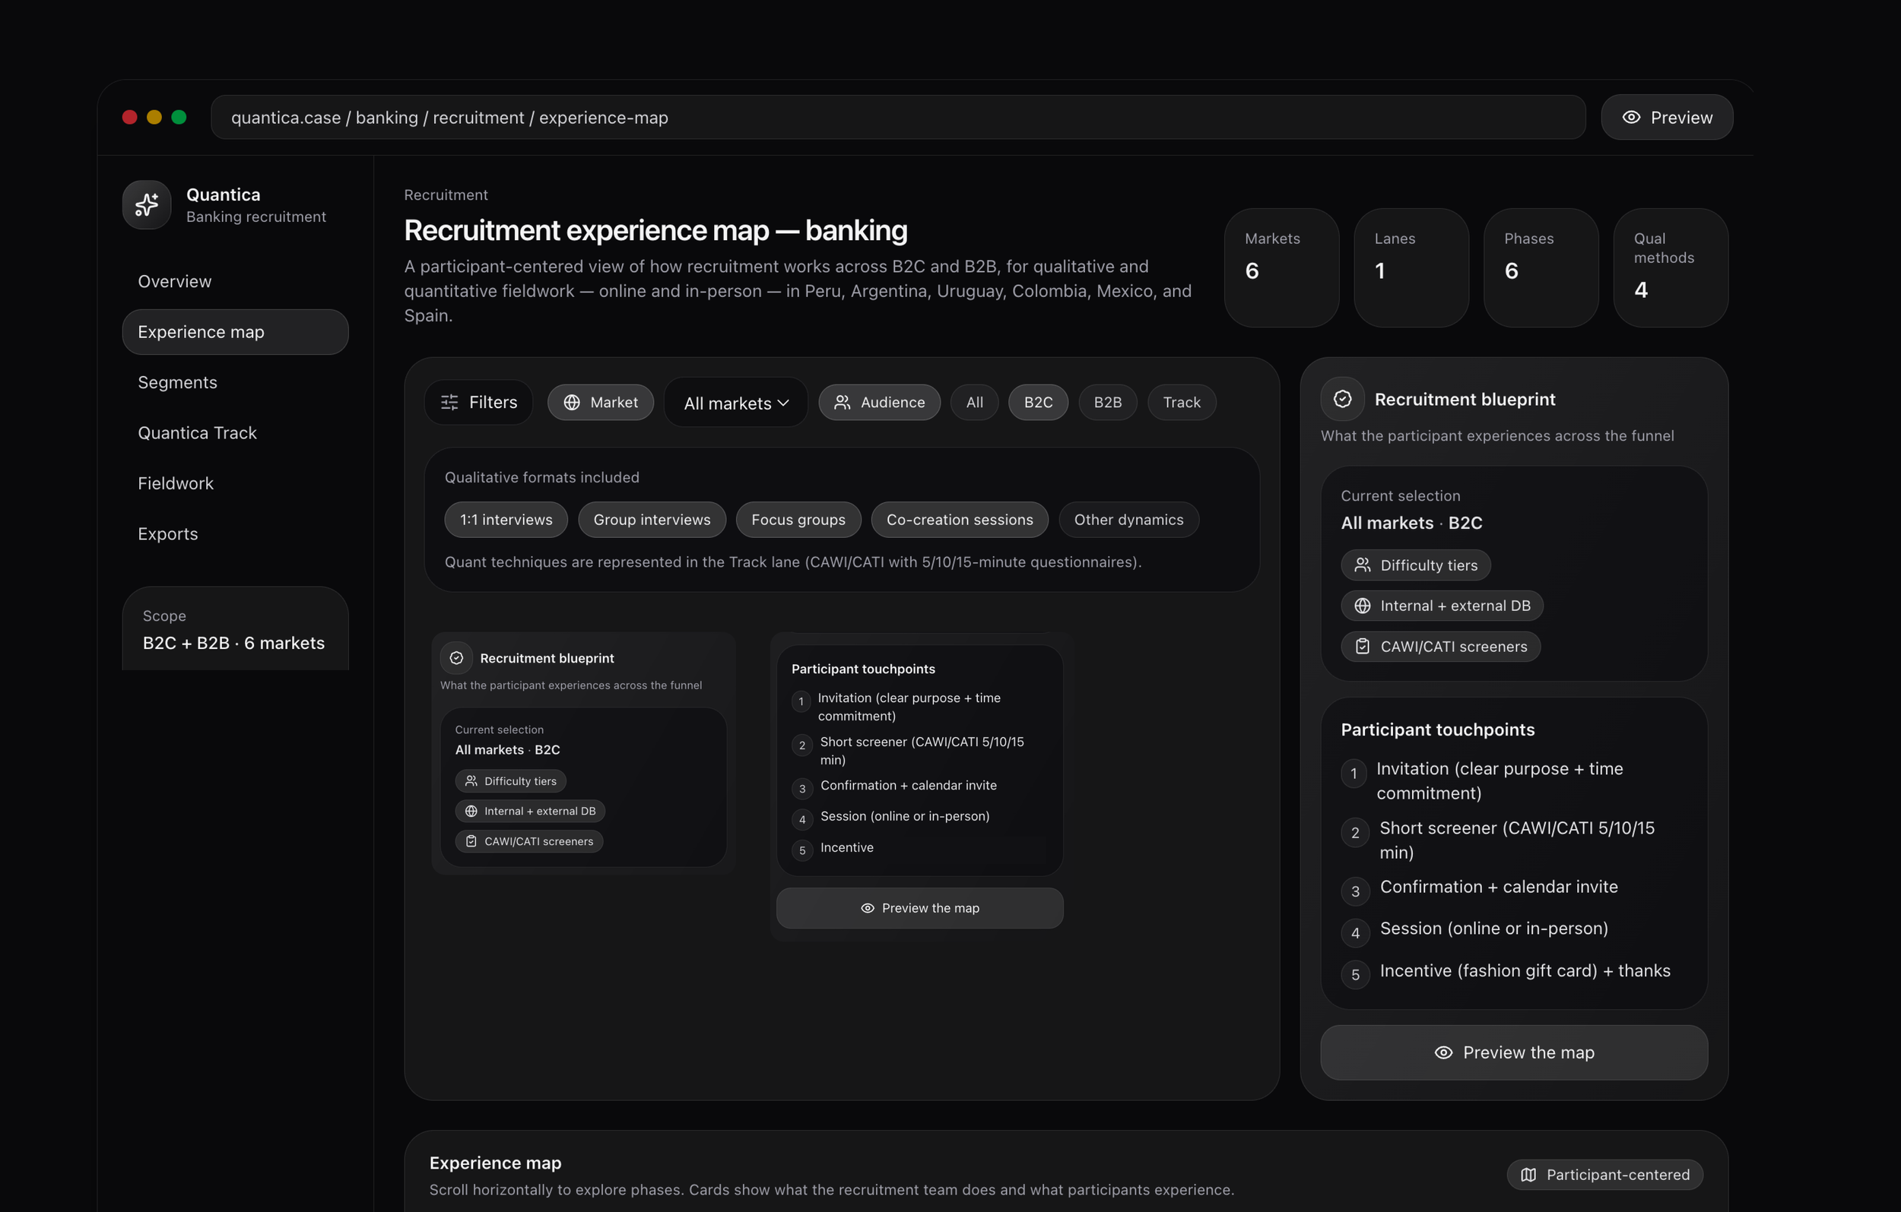Select the B2B audience filter
The width and height of the screenshot is (1901, 1212).
click(x=1107, y=403)
